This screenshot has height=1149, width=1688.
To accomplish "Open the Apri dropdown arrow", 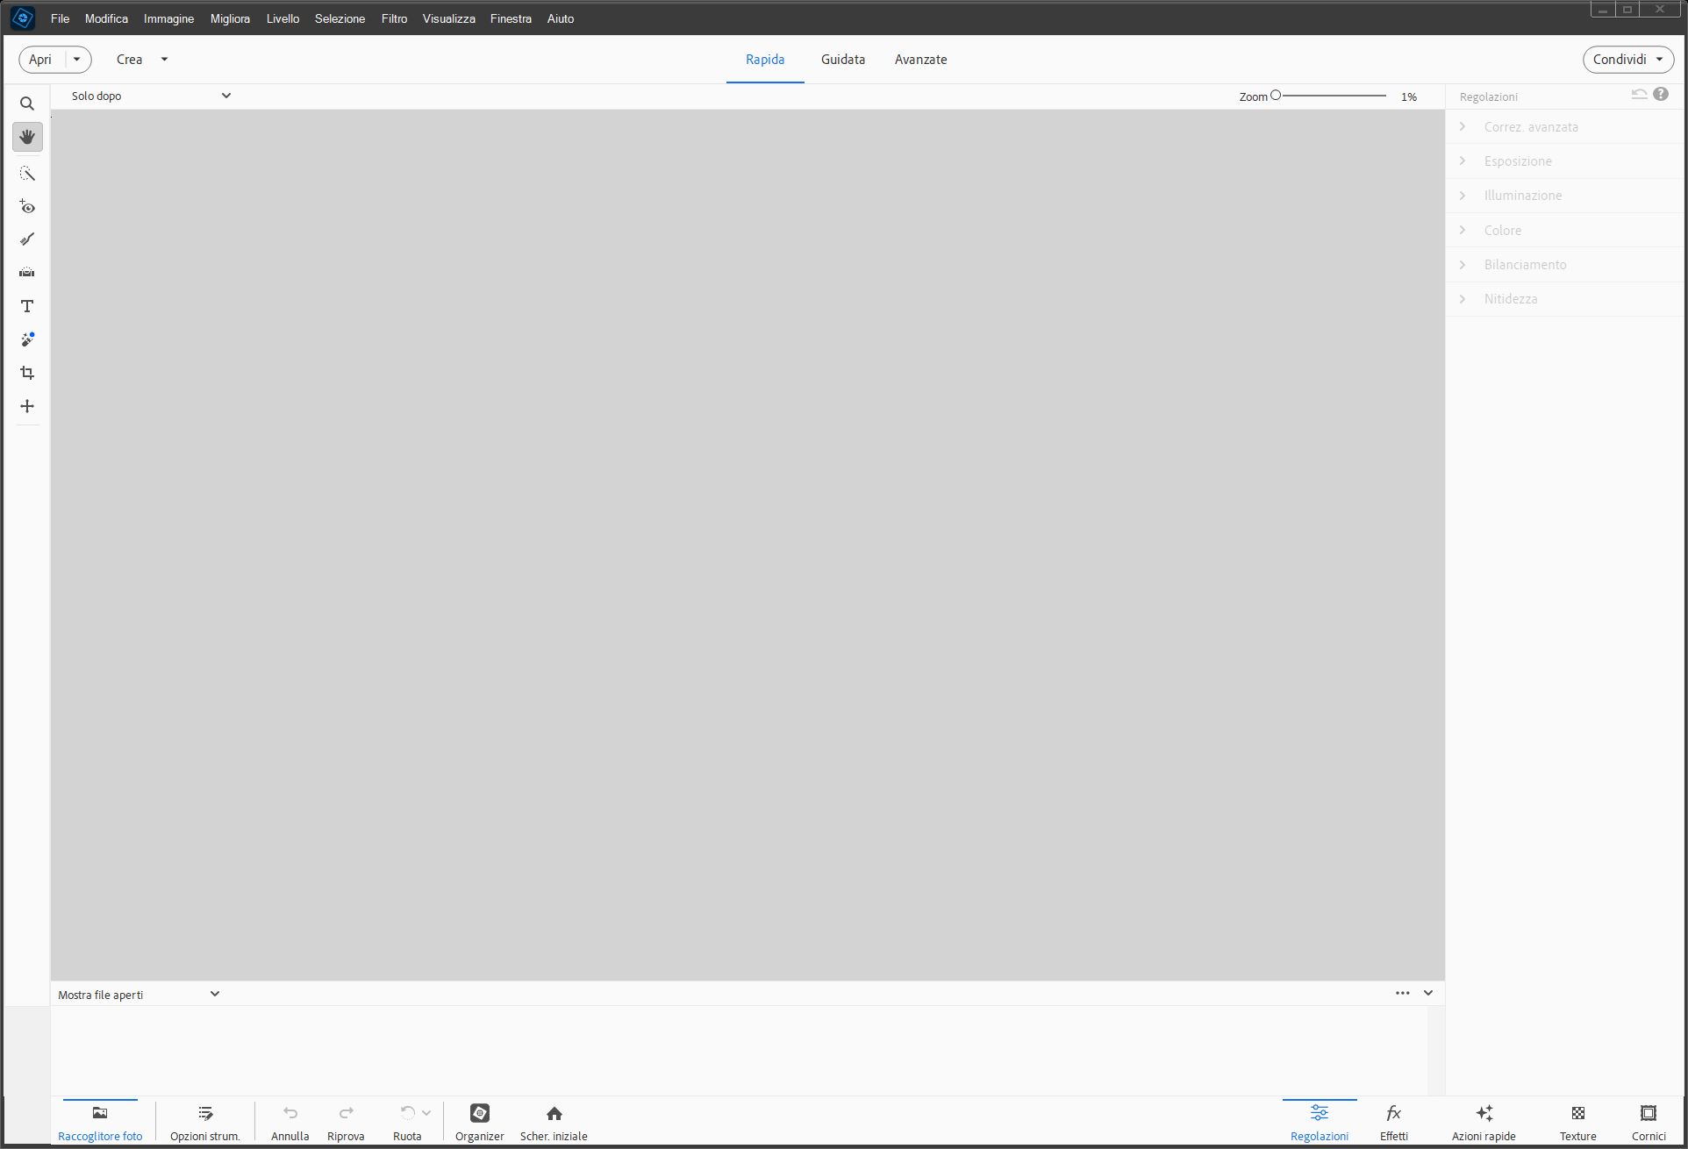I will [x=77, y=60].
